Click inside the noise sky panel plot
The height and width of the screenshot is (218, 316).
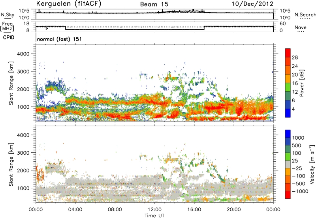pos(154,14)
